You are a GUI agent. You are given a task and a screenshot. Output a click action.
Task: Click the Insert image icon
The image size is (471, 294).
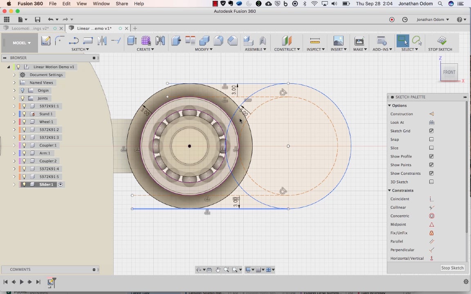(x=338, y=40)
